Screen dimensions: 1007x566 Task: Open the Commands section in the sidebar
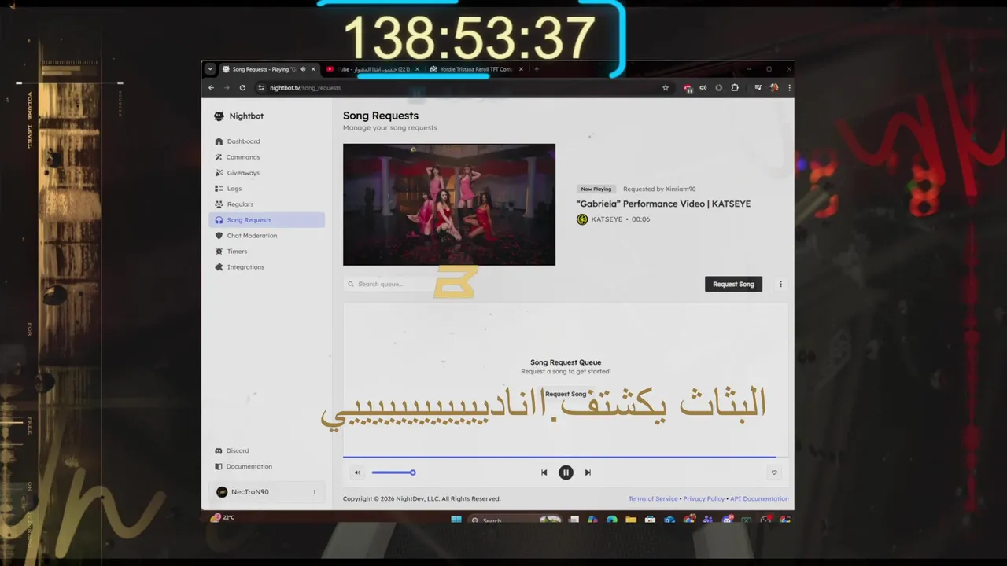coord(267,157)
